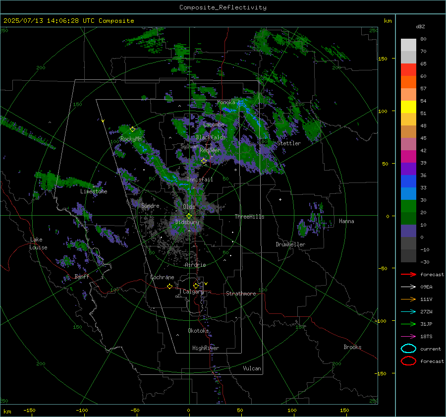Click the 'Olds' city label
Viewport: 446px width, 417px height.
(x=189, y=207)
